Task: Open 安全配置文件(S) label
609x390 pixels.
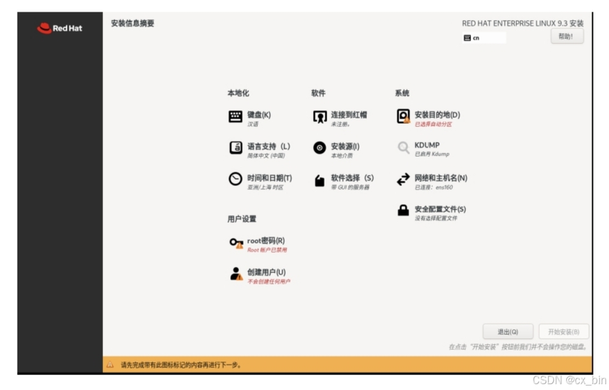Action: point(440,209)
